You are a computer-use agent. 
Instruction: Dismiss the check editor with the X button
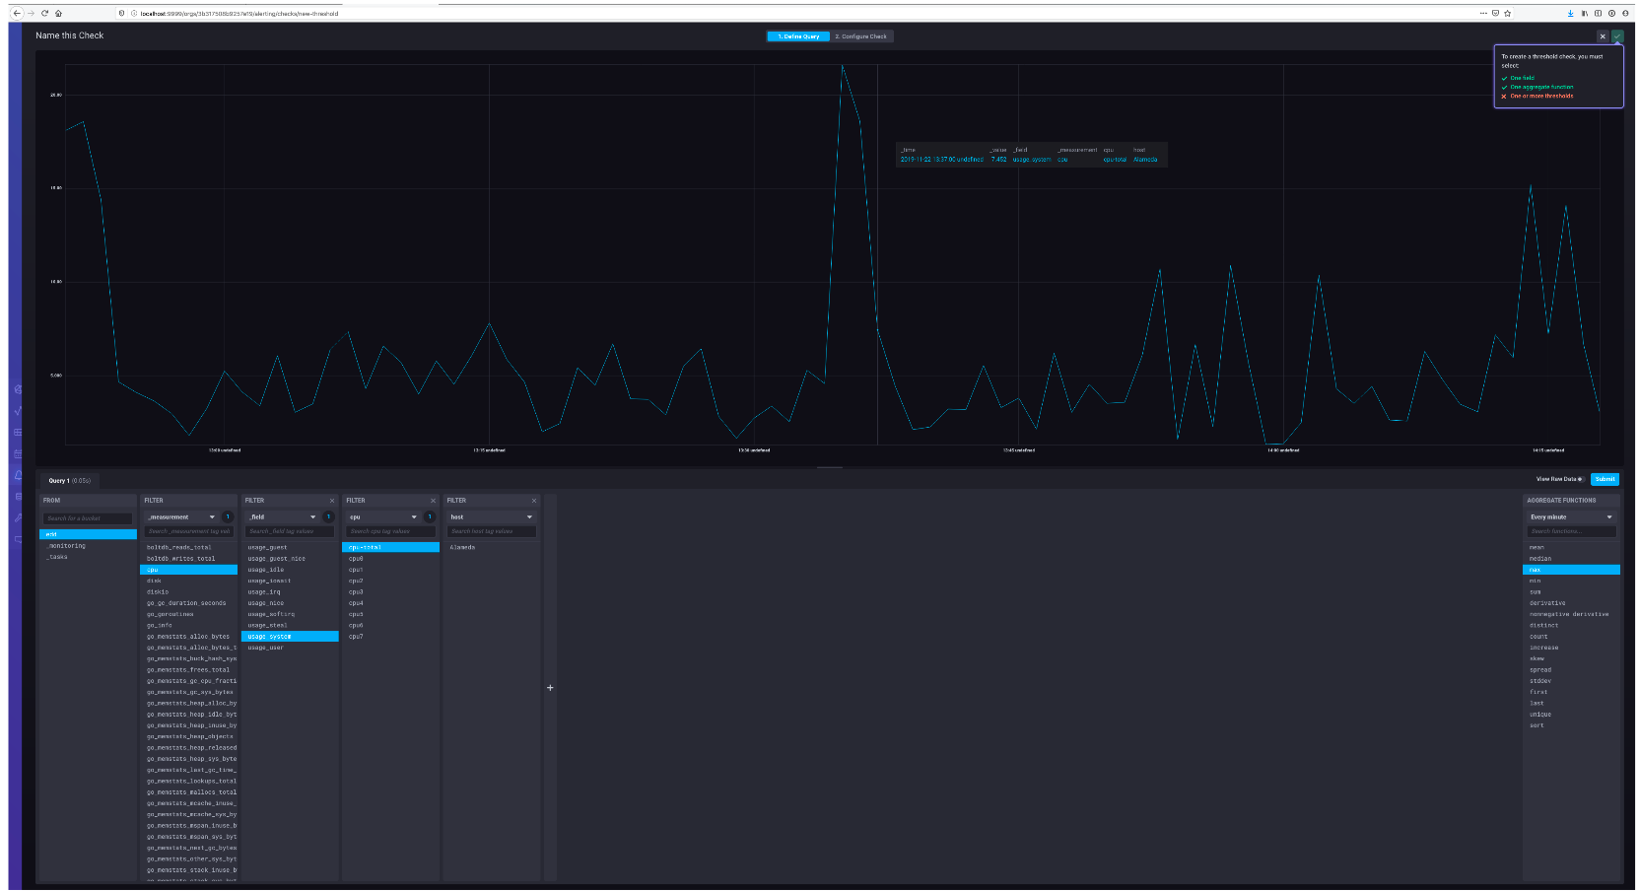(1603, 36)
